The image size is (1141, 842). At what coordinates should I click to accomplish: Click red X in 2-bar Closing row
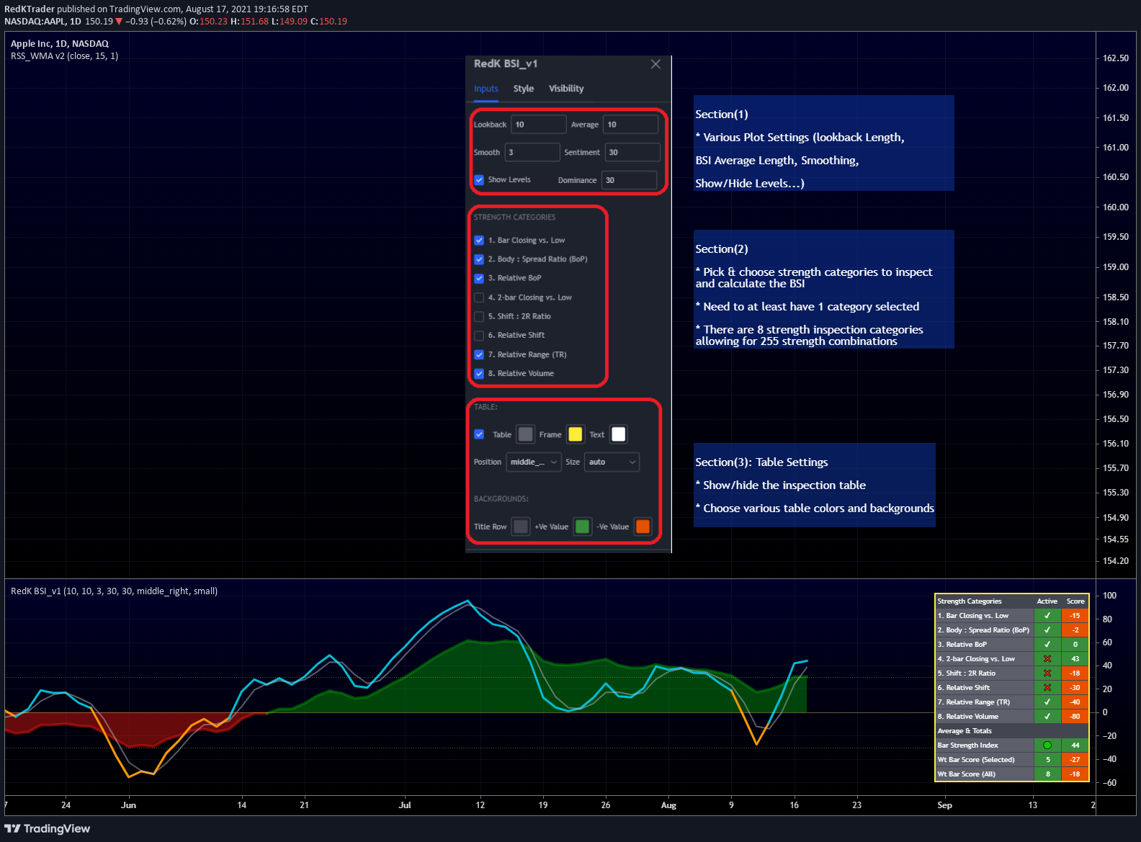(x=1047, y=659)
